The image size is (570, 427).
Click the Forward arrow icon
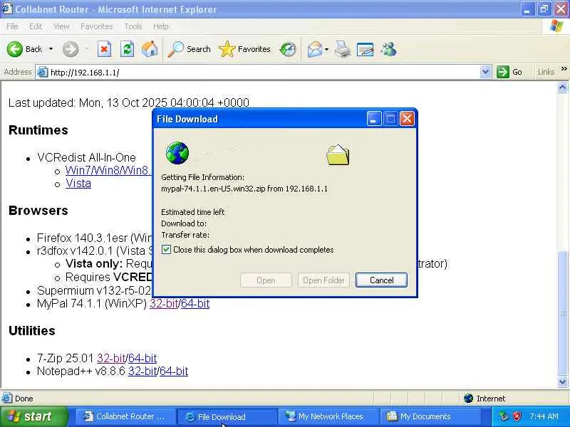click(70, 49)
